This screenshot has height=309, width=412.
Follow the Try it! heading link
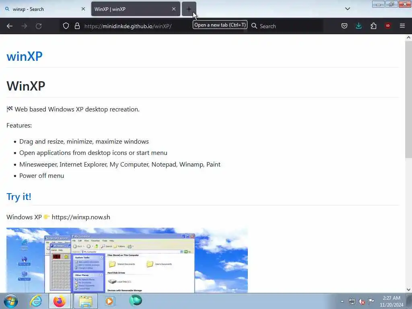click(19, 196)
